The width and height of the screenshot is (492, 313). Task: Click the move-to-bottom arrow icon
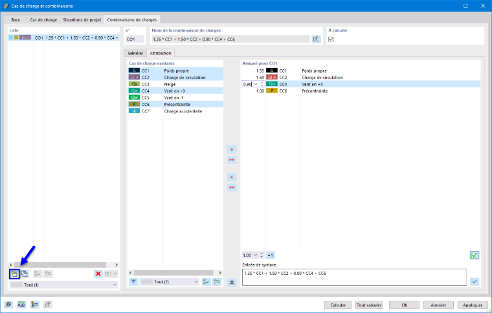click(232, 283)
